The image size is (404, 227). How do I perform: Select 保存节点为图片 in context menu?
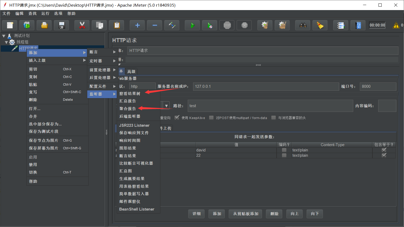(x=57, y=140)
